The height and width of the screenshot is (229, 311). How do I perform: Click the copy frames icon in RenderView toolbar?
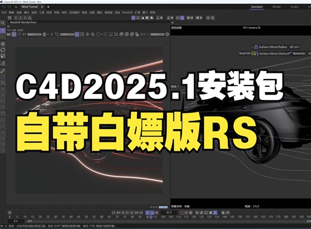pyautogui.click(x=137, y=34)
